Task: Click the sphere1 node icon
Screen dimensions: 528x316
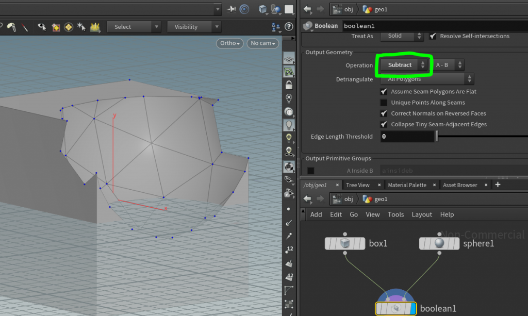Action: pyautogui.click(x=439, y=243)
